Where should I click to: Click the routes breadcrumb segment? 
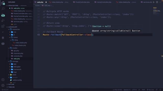click(37, 6)
